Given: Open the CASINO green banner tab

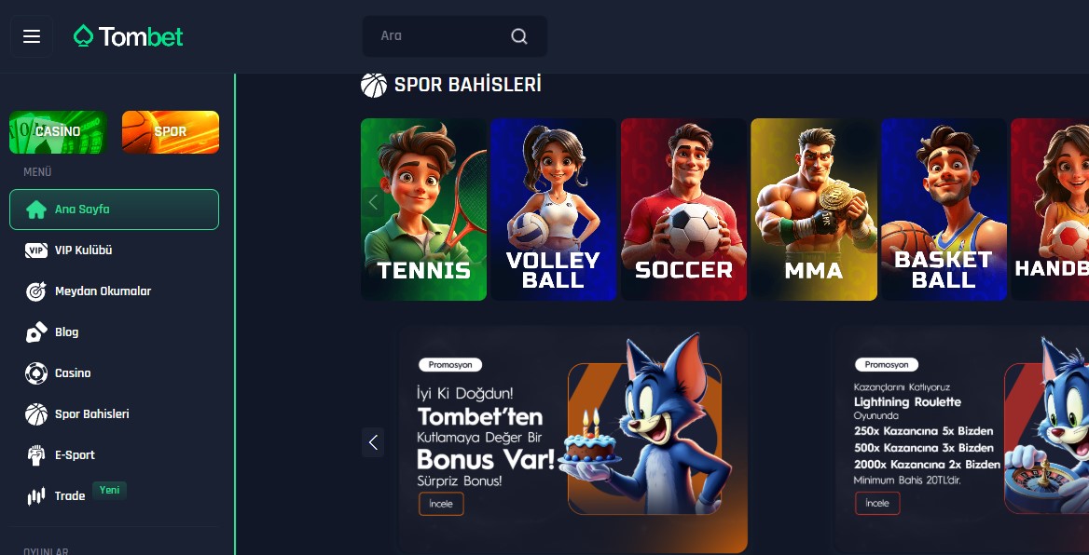Looking at the screenshot, I should click(x=58, y=132).
